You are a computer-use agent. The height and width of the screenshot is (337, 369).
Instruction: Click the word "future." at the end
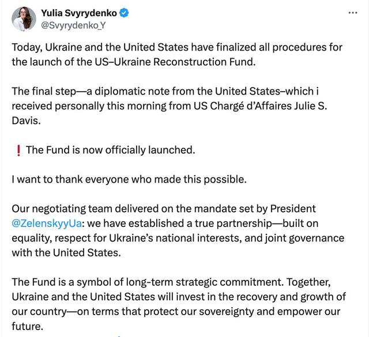[27, 326]
